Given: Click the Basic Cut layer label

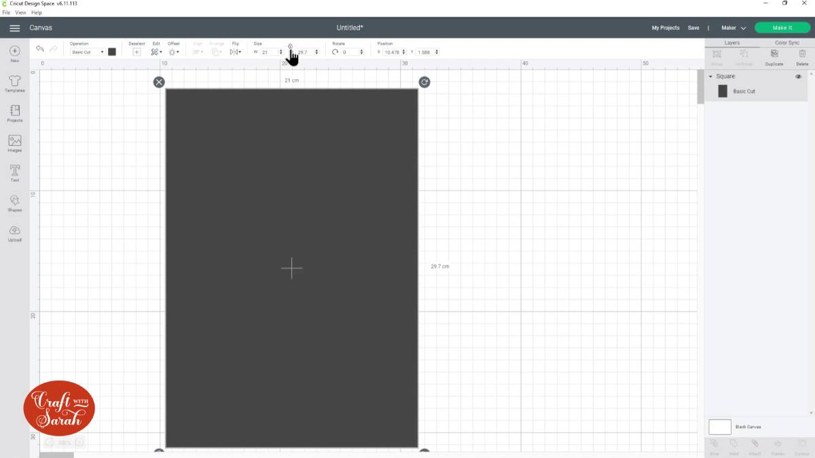Looking at the screenshot, I should tap(744, 91).
